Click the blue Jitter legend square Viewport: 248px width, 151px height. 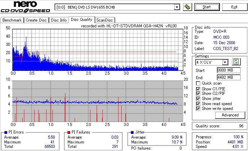132,133
